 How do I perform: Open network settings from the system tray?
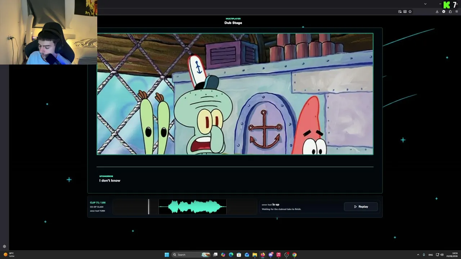click(437, 255)
